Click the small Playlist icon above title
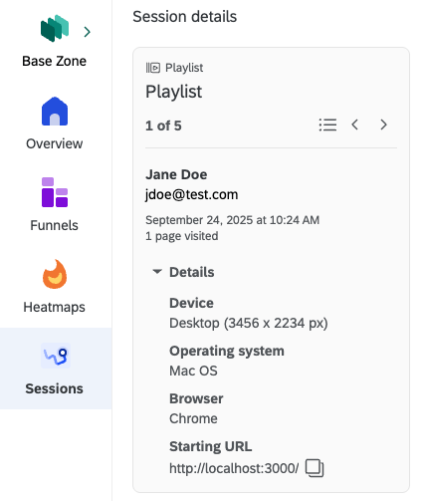Screen dimensions: 423x501 [x=153, y=68]
